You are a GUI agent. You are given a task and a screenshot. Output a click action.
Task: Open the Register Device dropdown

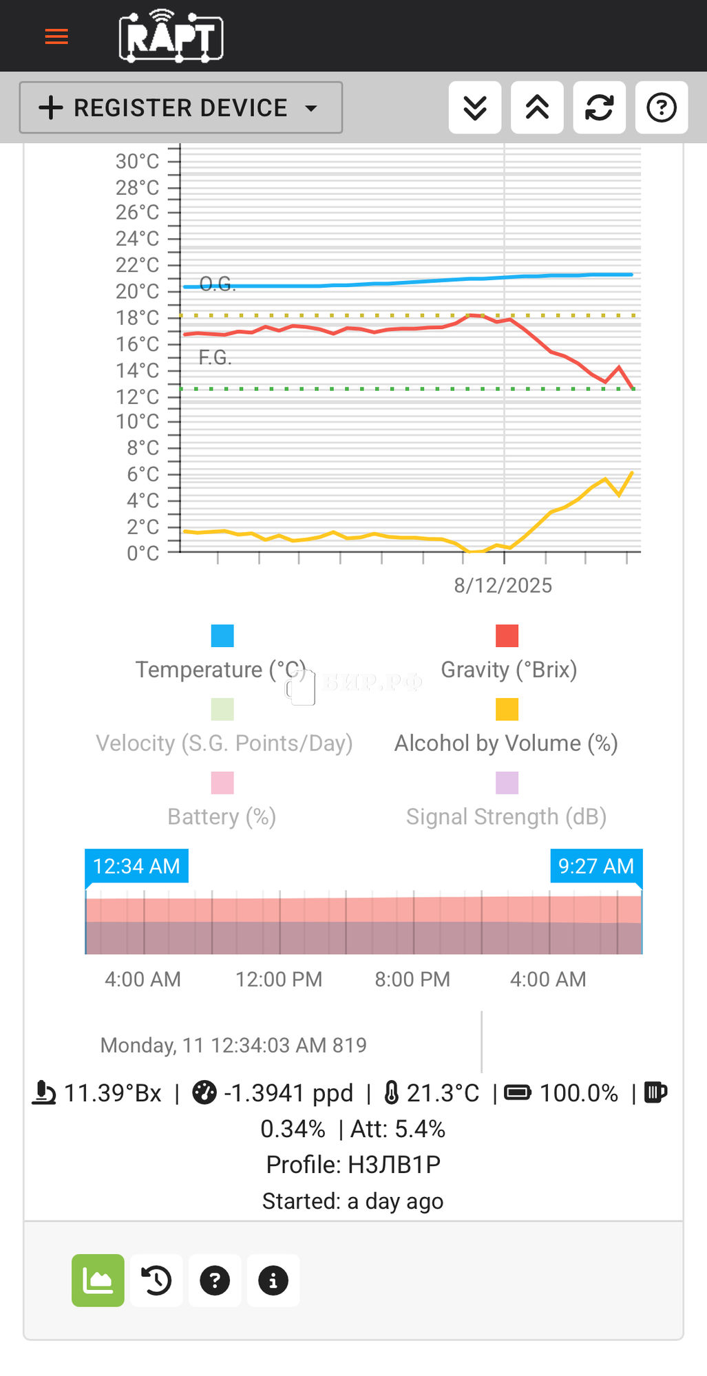pyautogui.click(x=180, y=107)
